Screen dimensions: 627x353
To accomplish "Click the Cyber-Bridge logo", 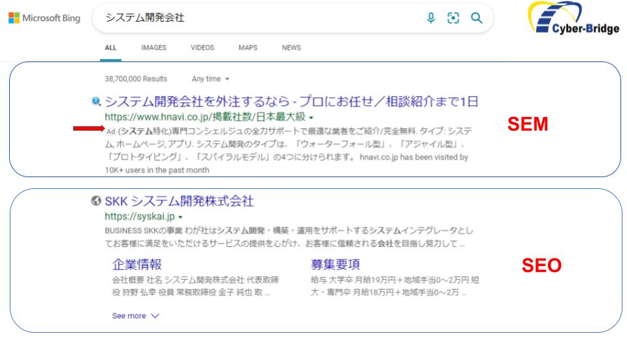I will tap(573, 18).
